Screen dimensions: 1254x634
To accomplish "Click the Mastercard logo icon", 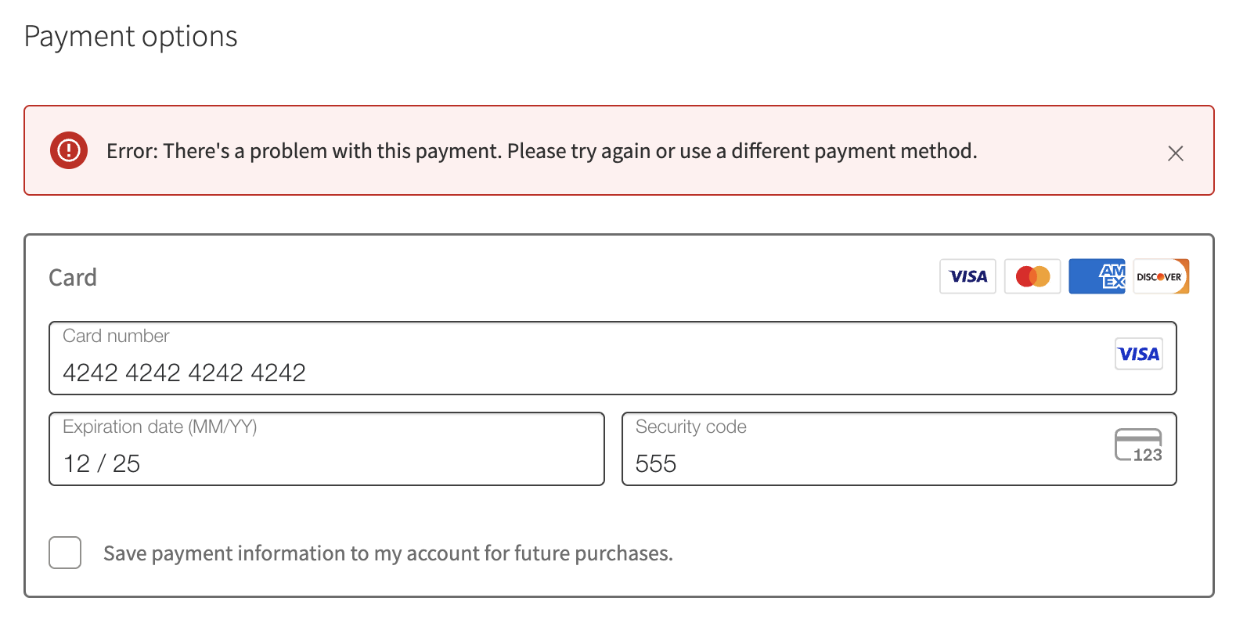I will 1032,276.
